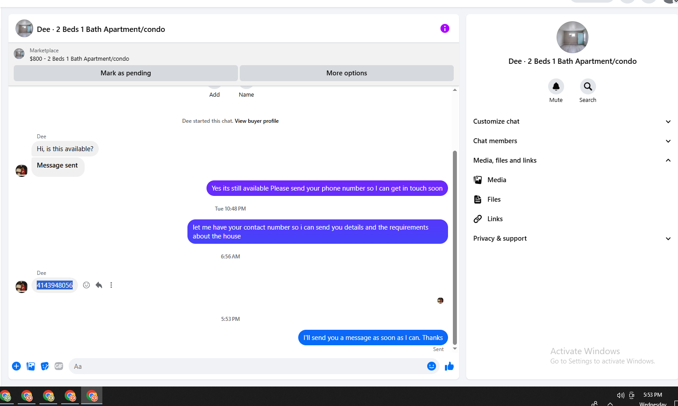Open Media section icon
678x406 pixels.
click(478, 180)
